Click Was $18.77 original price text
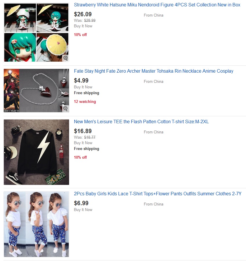This screenshot has height=261, width=246. 85,137
